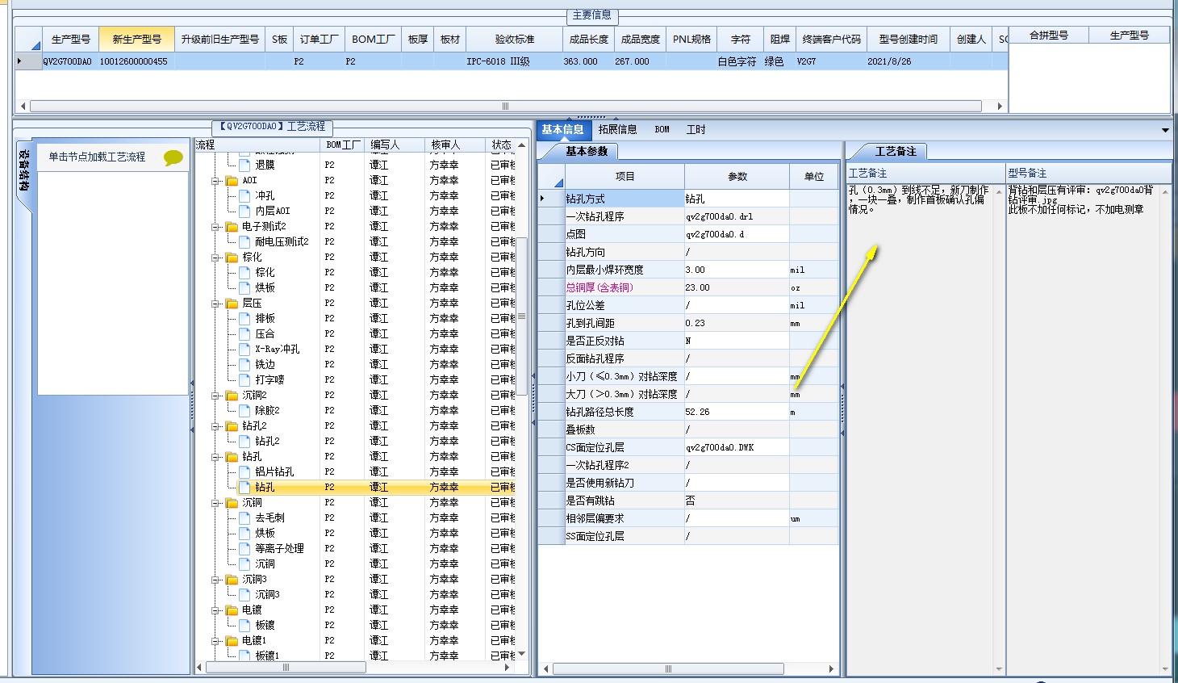Click the 钻孔方式 value cell
Viewport: 1178px width, 683px height.
click(x=737, y=199)
